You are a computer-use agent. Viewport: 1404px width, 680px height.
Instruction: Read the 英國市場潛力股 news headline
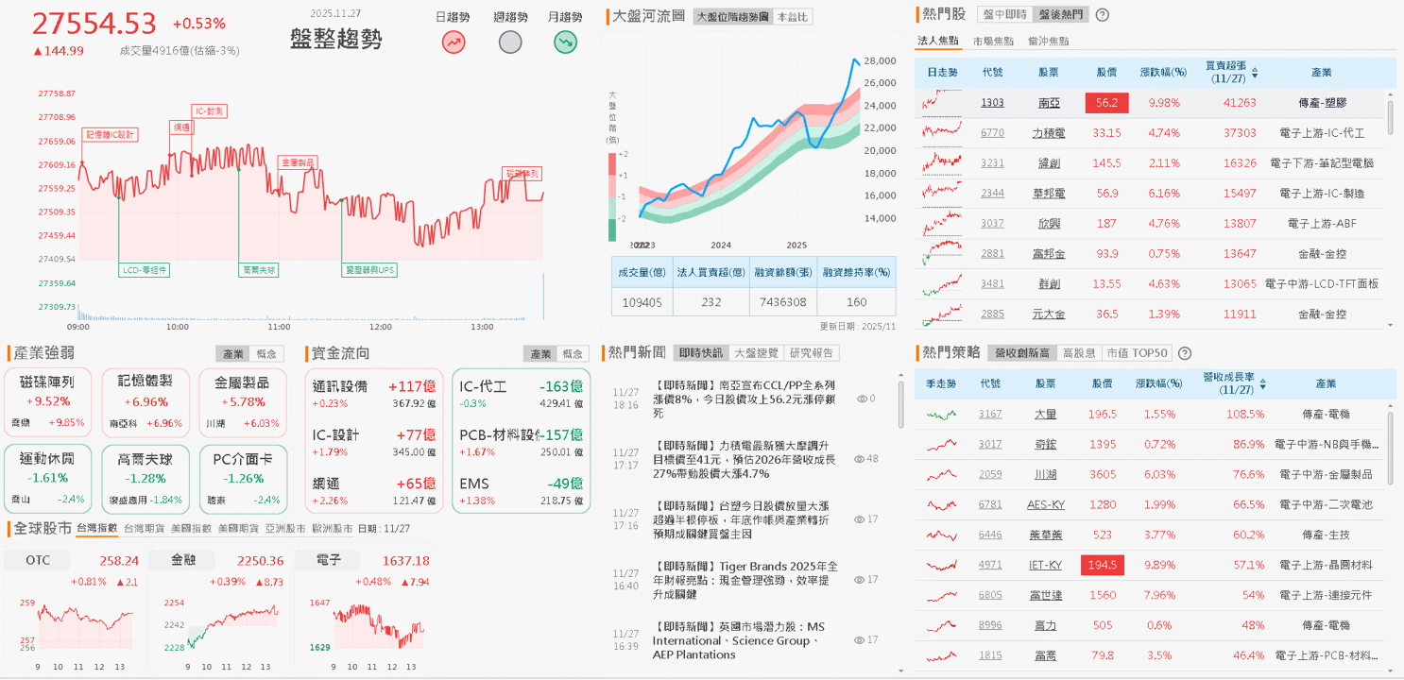point(741,640)
